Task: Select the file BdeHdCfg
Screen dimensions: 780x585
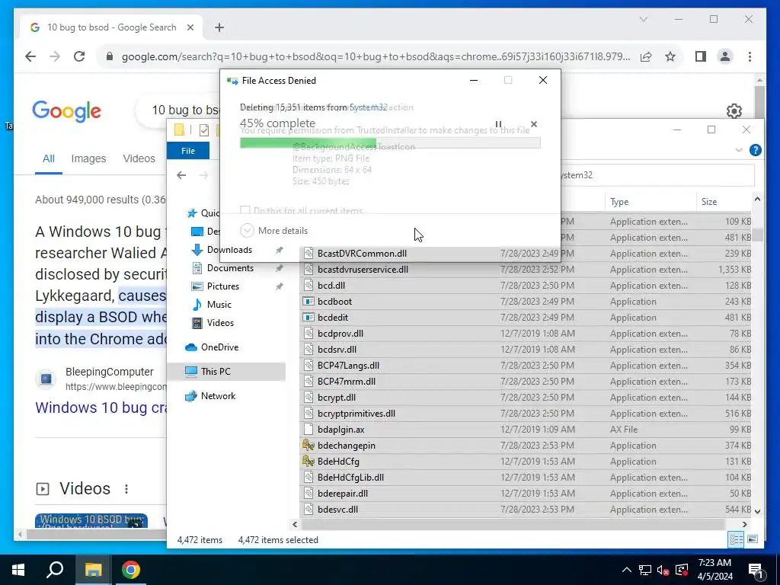Action: click(338, 462)
